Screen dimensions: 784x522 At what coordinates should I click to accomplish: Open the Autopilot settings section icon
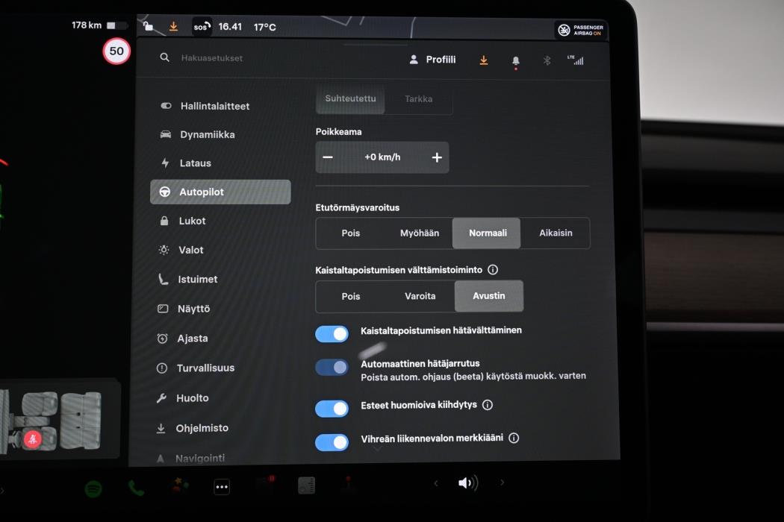(164, 192)
